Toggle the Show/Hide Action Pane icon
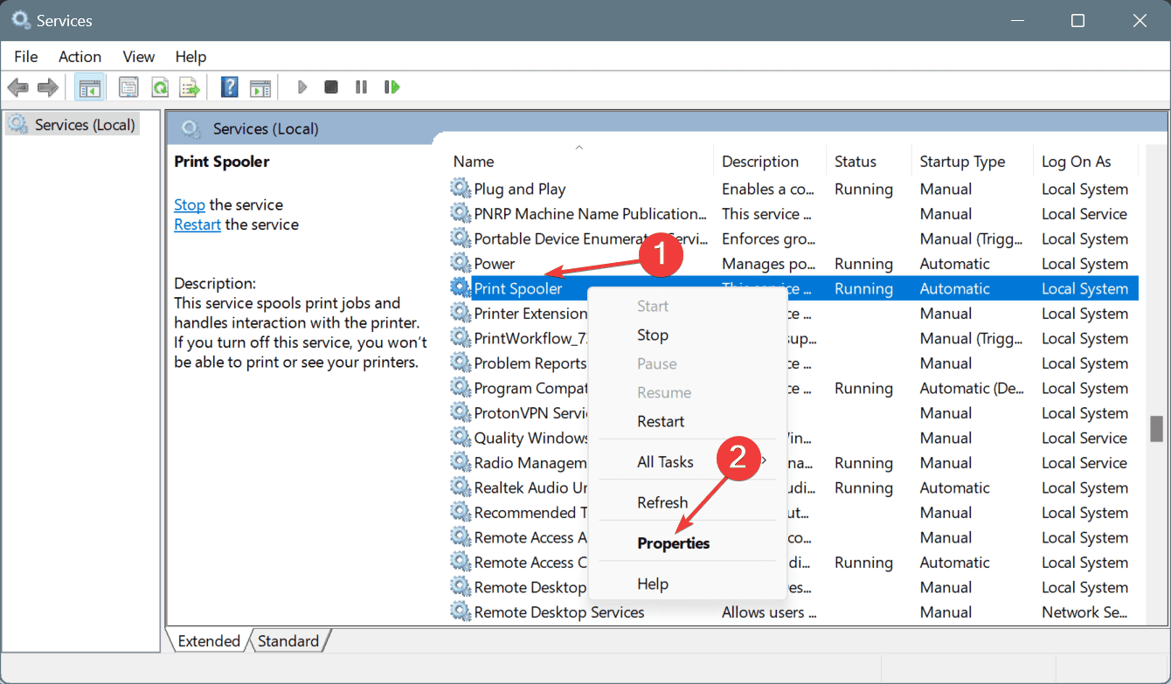This screenshot has height=684, width=1171. pos(260,87)
